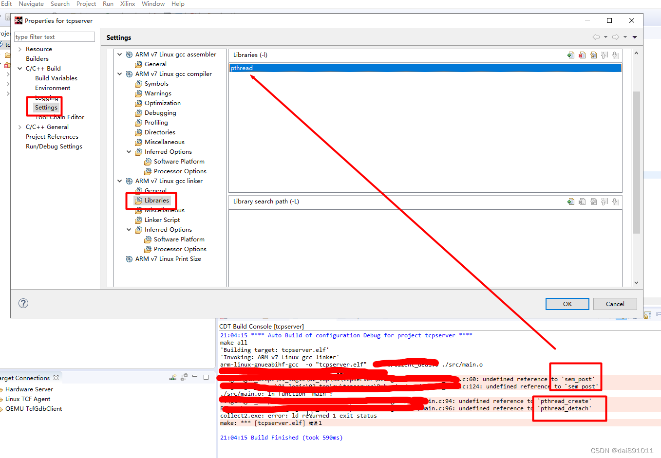Viewport: 661px width, 458px height.
Task: Collapse ARM v7 Linux gcc linker node
Action: (120, 181)
